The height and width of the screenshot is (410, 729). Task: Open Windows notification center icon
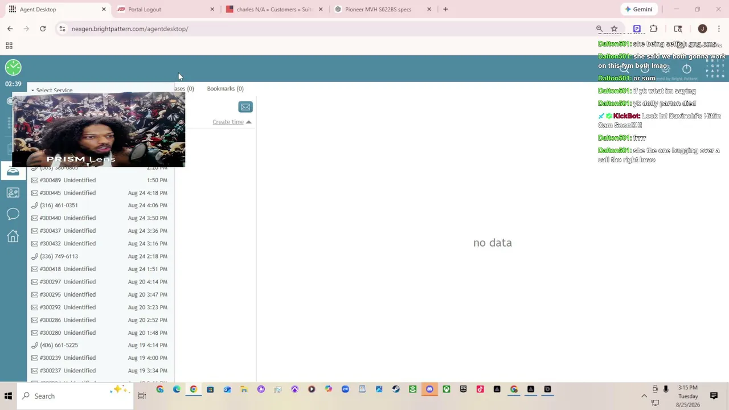click(714, 396)
